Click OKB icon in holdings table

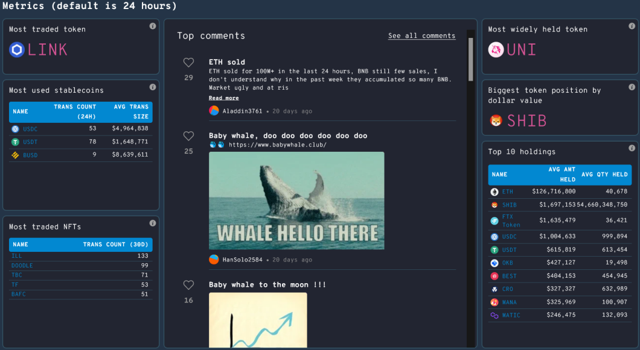[494, 263]
